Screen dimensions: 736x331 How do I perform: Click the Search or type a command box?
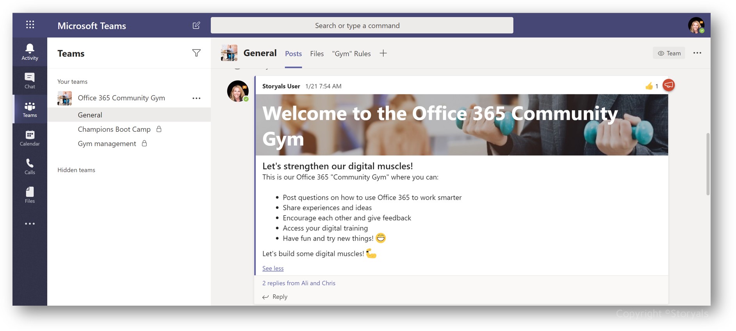point(362,25)
